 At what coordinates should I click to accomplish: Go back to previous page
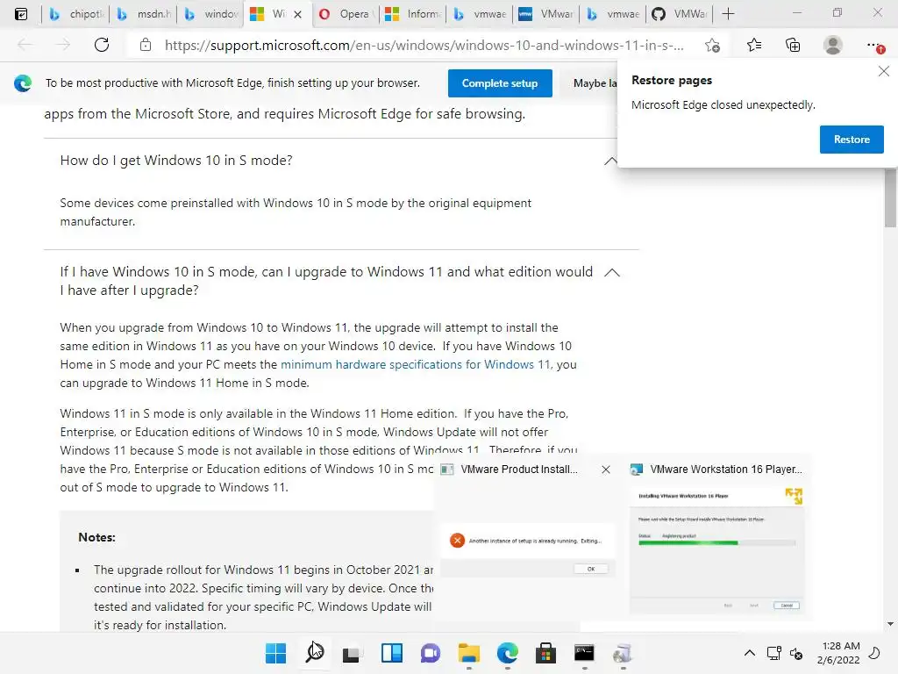pyautogui.click(x=25, y=45)
